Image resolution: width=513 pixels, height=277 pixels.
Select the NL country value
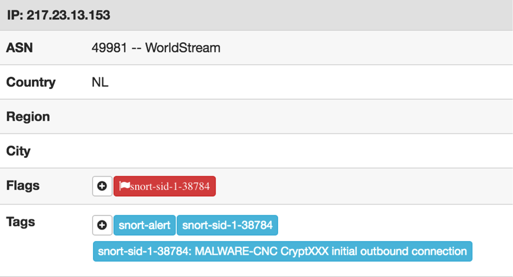(x=100, y=83)
